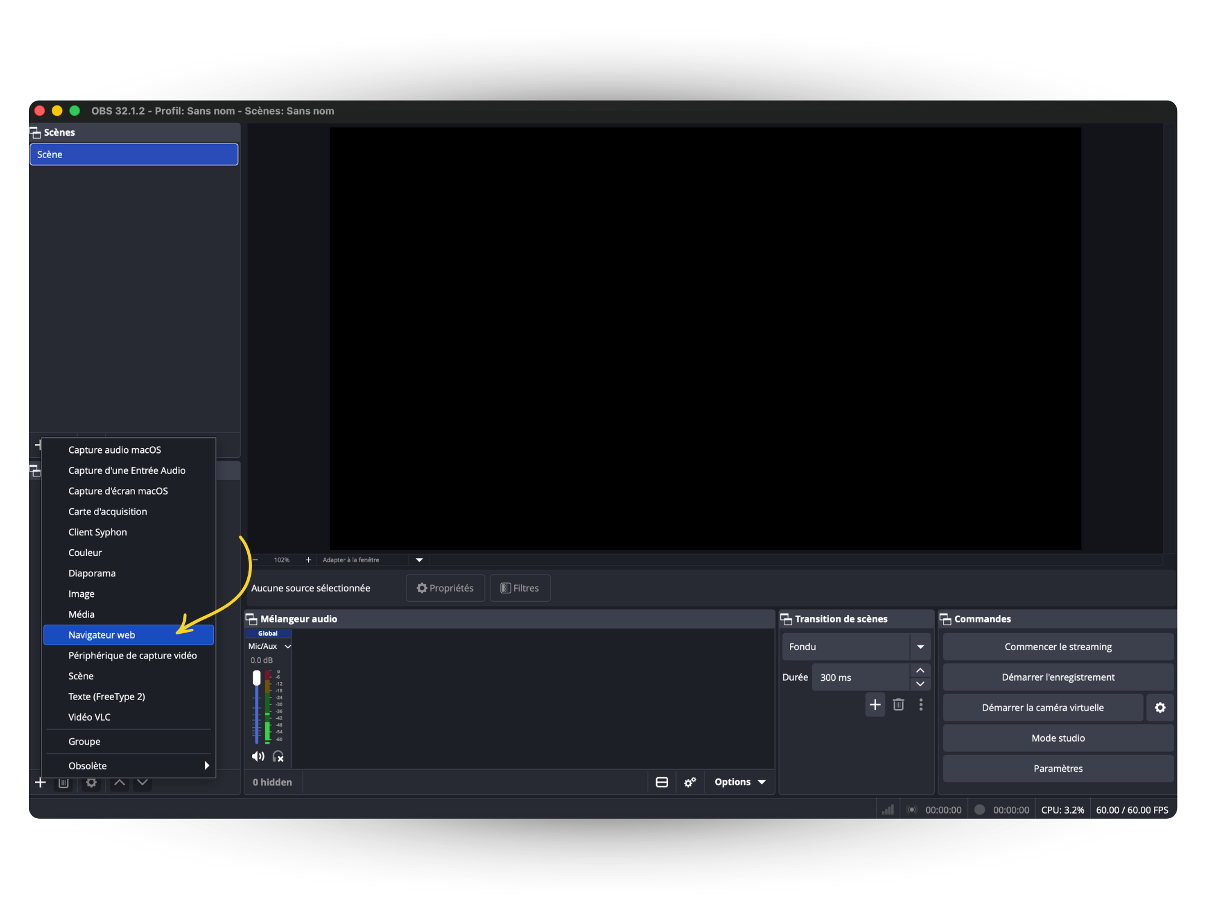The width and height of the screenshot is (1206, 919).
Task: Open the Mic/Aux channel menu chevron
Action: coord(288,646)
